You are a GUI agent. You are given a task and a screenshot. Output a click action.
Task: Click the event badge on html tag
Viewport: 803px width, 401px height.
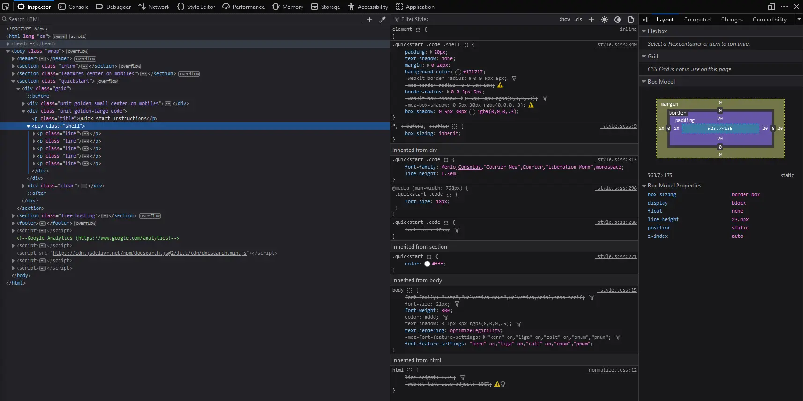point(60,36)
